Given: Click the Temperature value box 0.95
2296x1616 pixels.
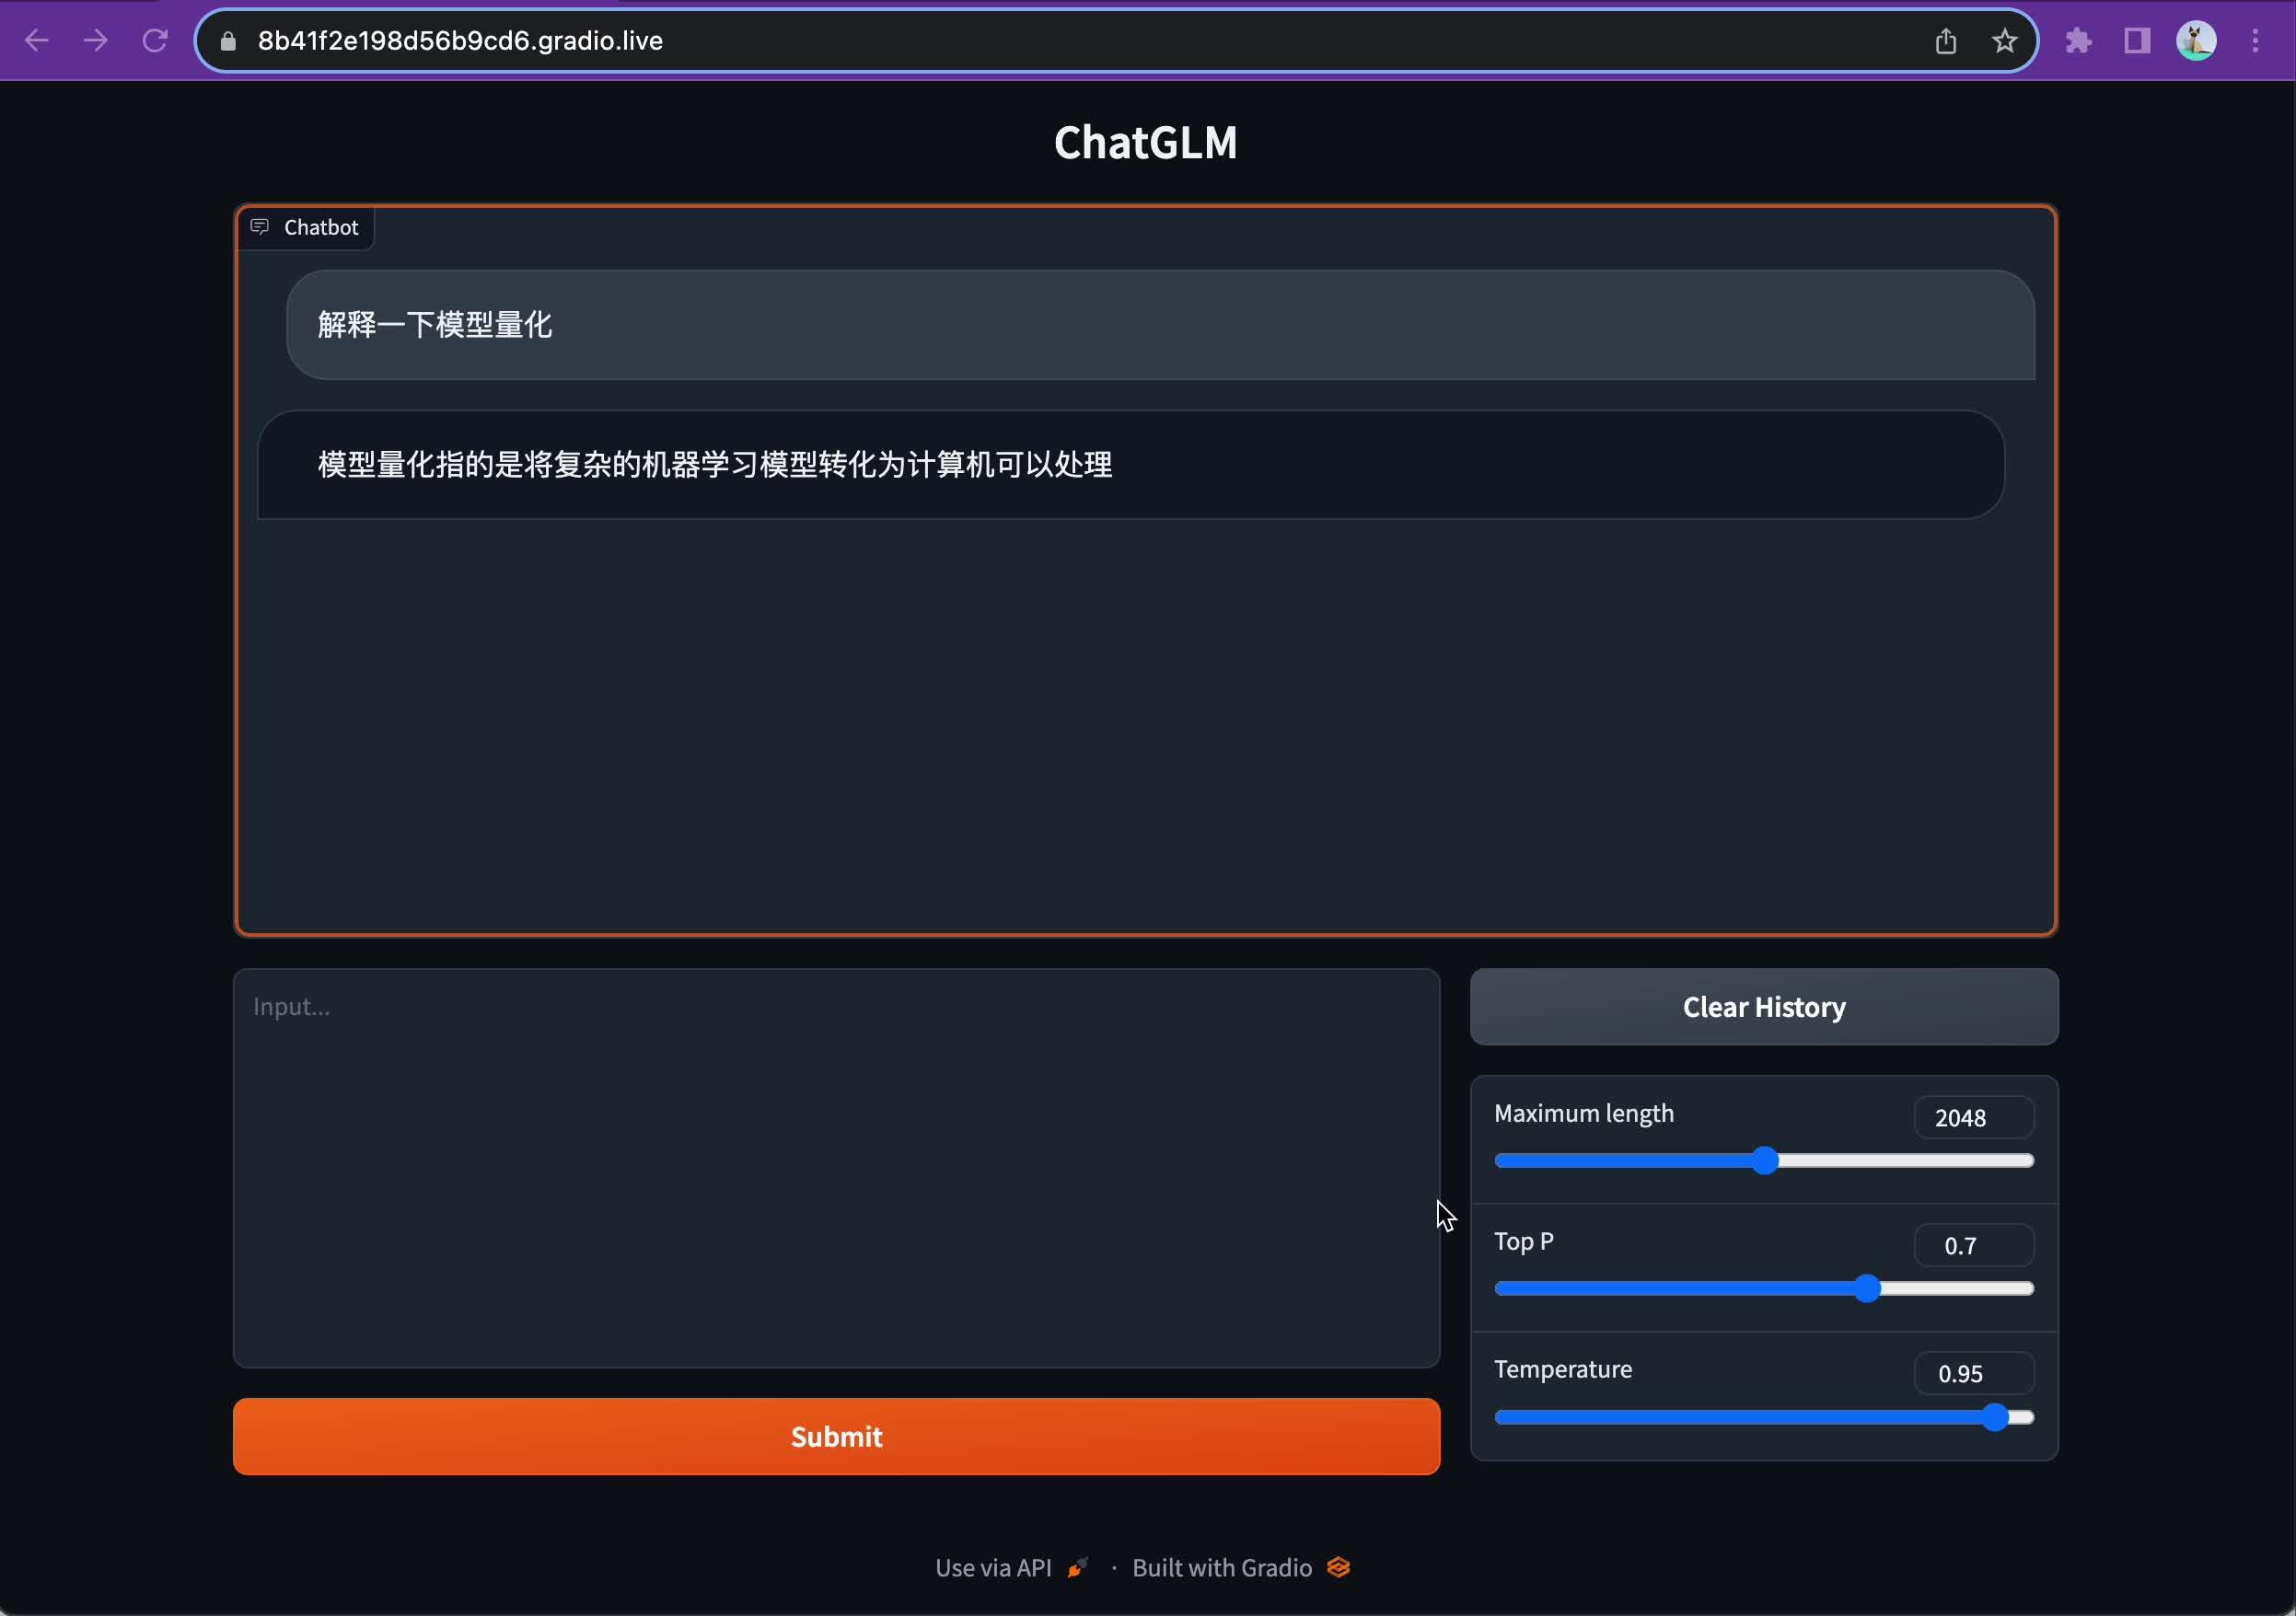Looking at the screenshot, I should pos(1974,1373).
